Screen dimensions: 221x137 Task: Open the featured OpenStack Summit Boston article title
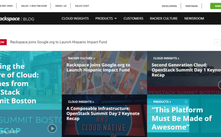[19, 84]
